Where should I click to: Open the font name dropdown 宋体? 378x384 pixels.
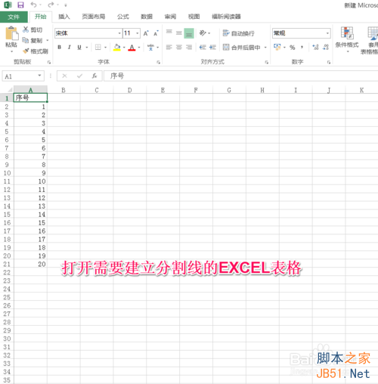(x=119, y=33)
